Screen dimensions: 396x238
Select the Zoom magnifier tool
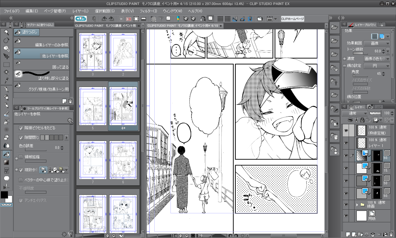[x=6, y=32]
